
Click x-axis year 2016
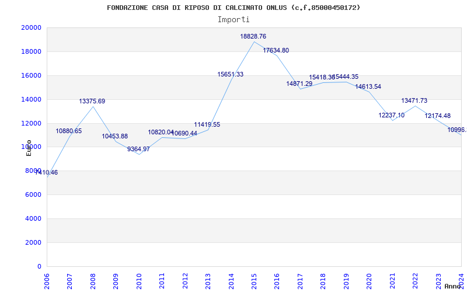coord(277,281)
